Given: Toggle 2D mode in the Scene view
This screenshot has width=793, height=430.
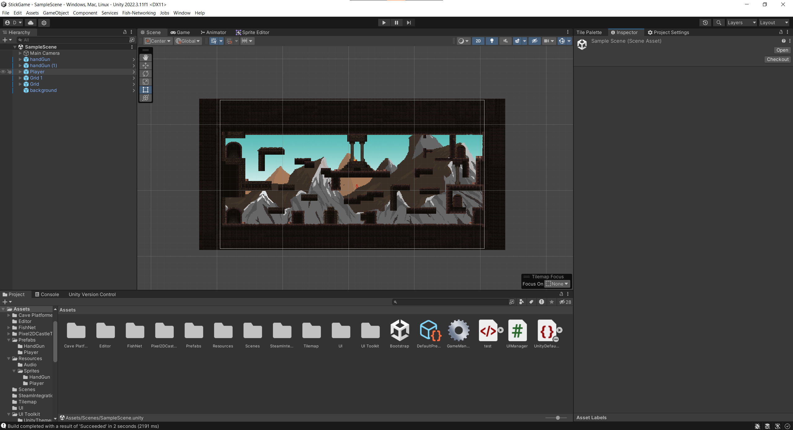Looking at the screenshot, I should (x=478, y=41).
